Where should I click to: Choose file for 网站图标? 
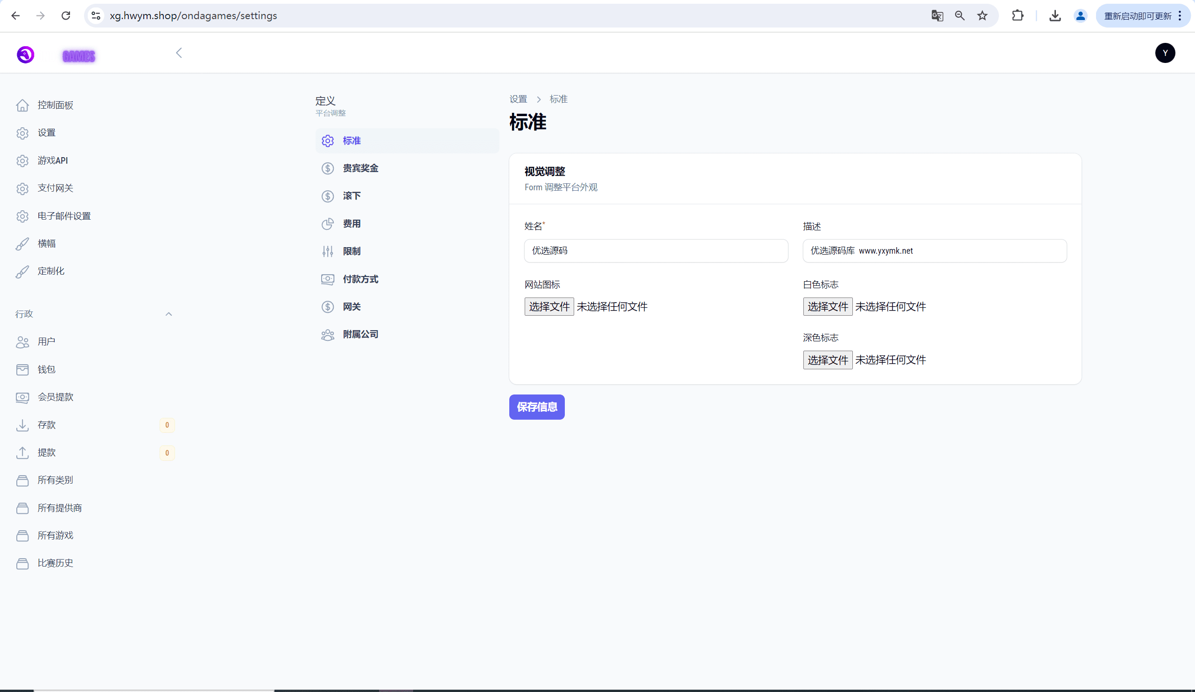[x=548, y=307]
